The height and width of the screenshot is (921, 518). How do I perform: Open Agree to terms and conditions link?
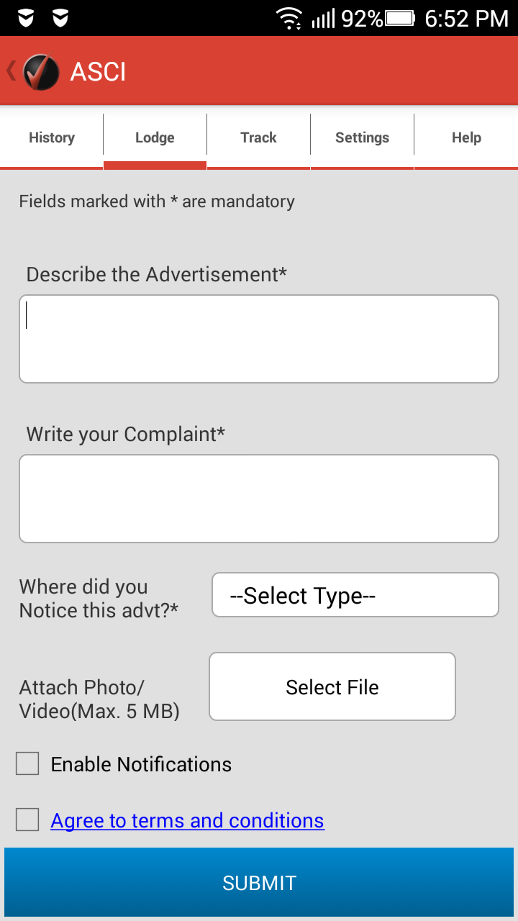[187, 820]
